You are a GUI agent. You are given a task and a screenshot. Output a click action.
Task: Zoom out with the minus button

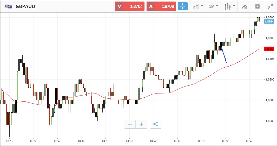click(130, 124)
